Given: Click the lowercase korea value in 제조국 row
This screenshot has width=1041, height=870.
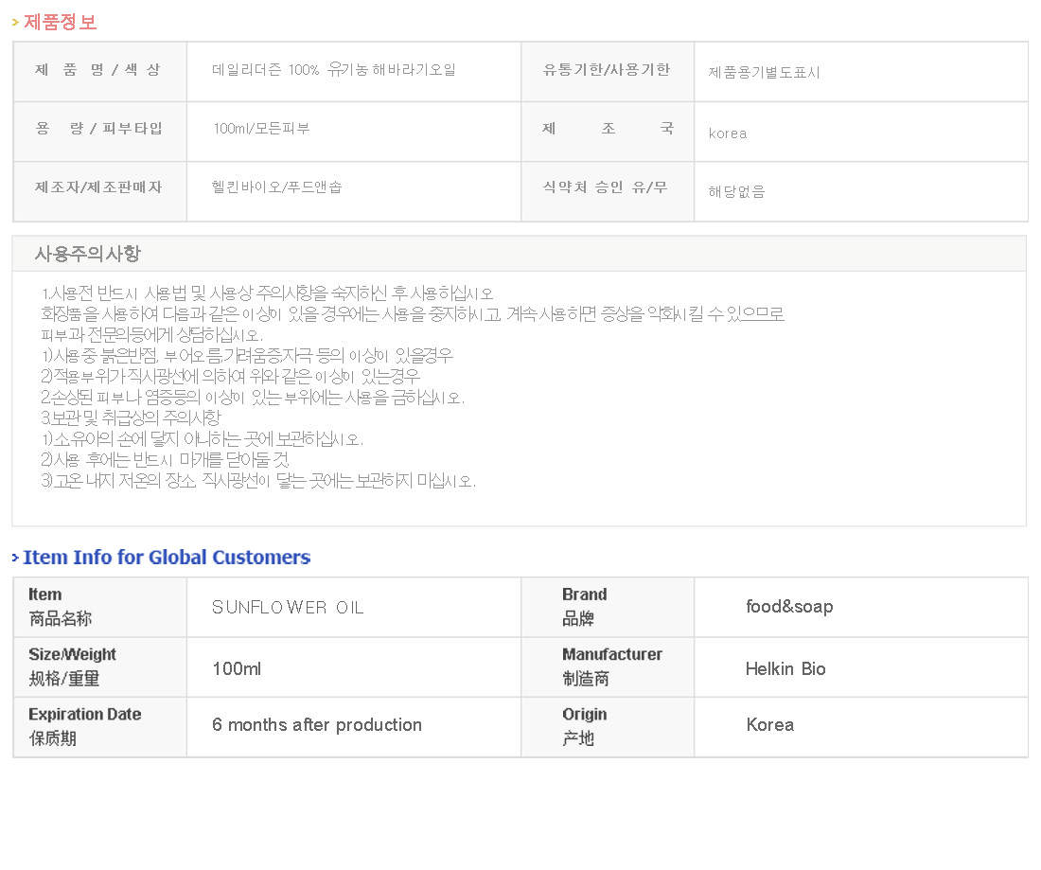Looking at the screenshot, I should tap(728, 133).
